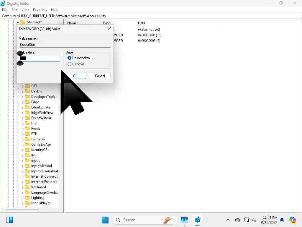Screen dimensions: 302x227
Task: Click the Value data input field
Action: pos(40,58)
